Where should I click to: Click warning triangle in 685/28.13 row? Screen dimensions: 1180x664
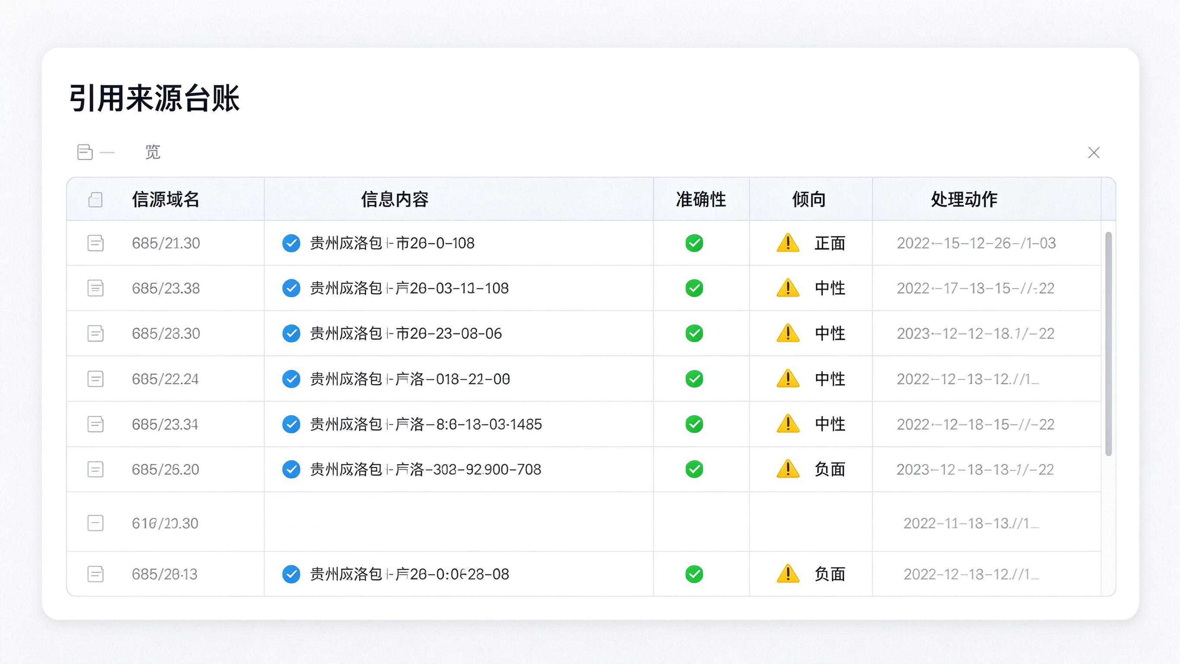[788, 574]
